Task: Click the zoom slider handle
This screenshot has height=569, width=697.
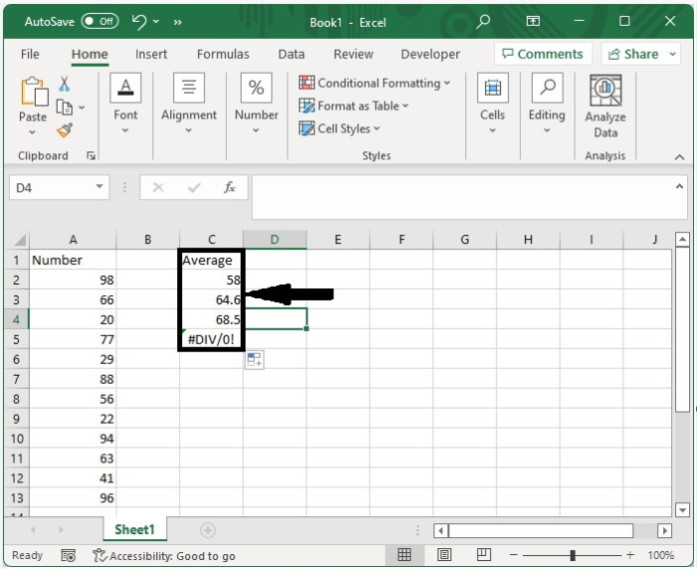Action: pos(573,555)
